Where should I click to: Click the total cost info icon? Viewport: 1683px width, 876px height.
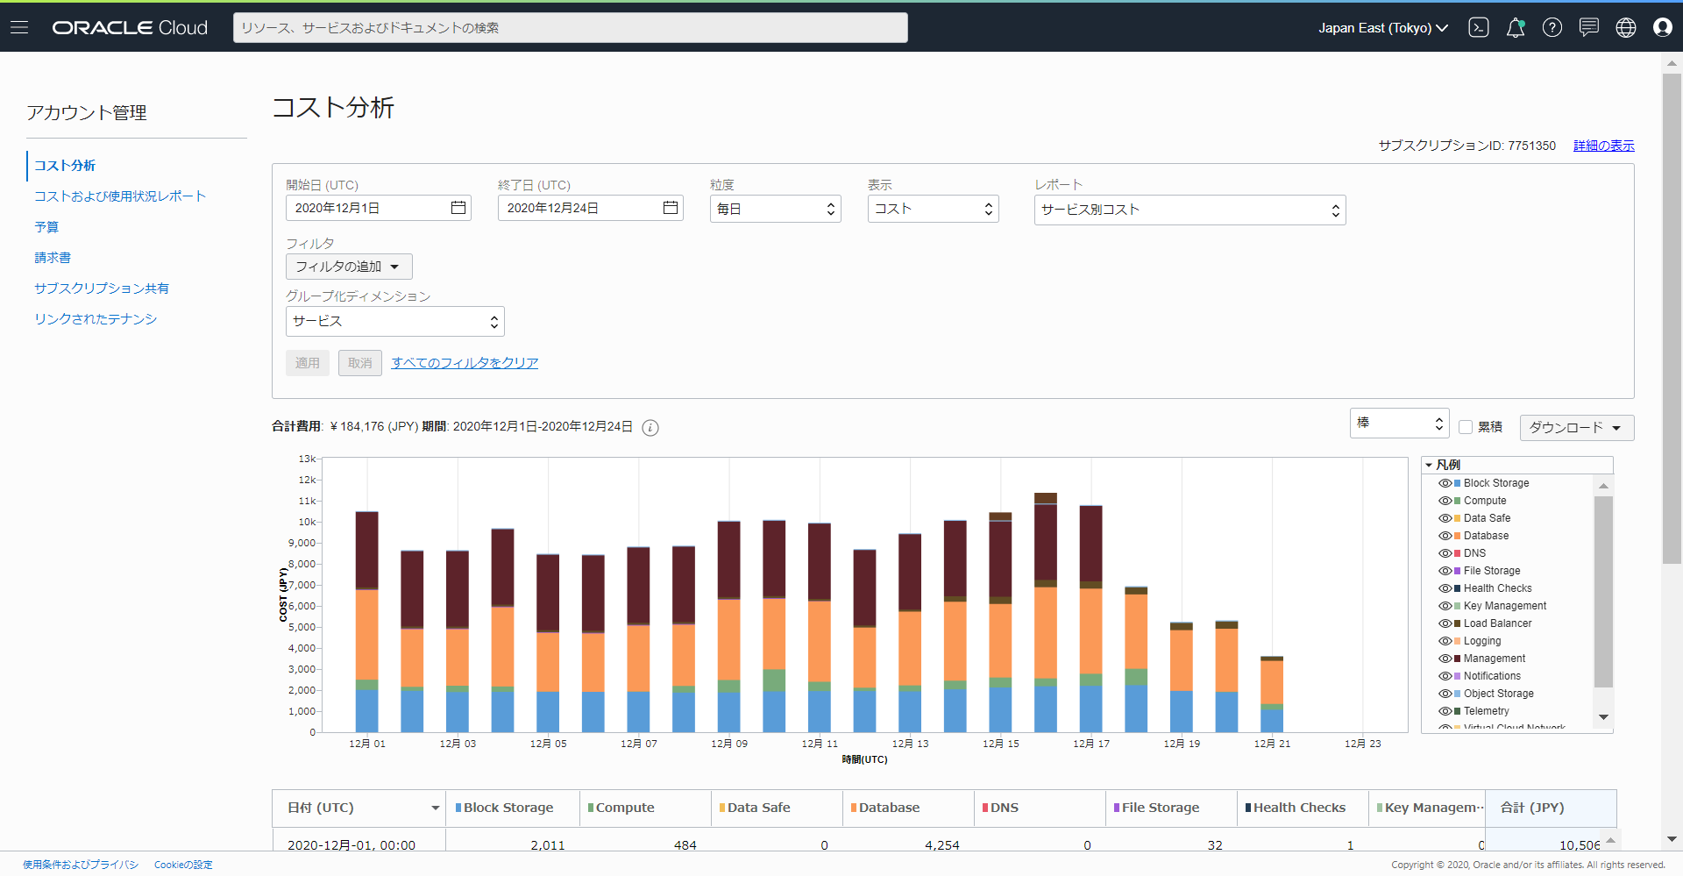tap(650, 428)
